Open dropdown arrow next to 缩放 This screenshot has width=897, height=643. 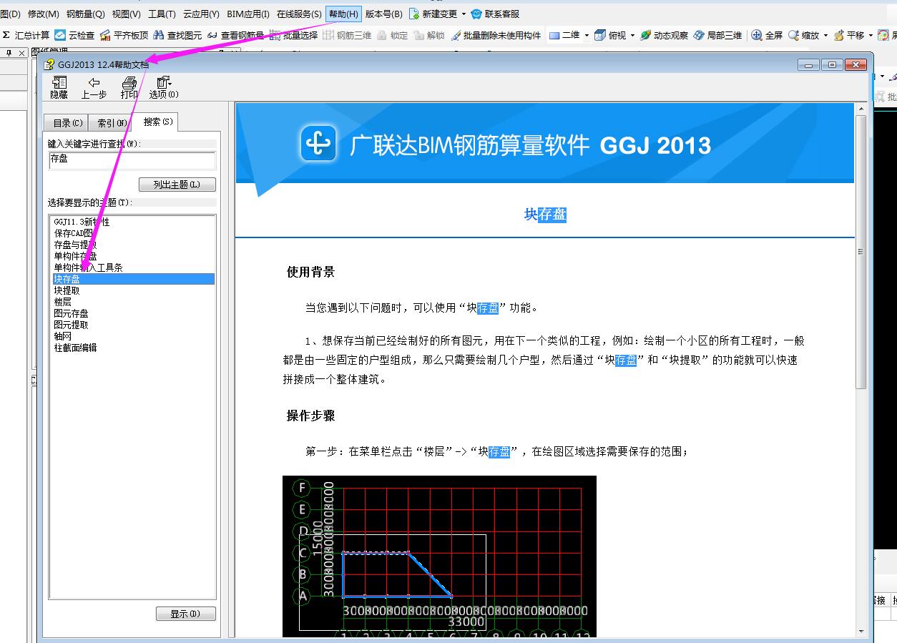click(825, 35)
